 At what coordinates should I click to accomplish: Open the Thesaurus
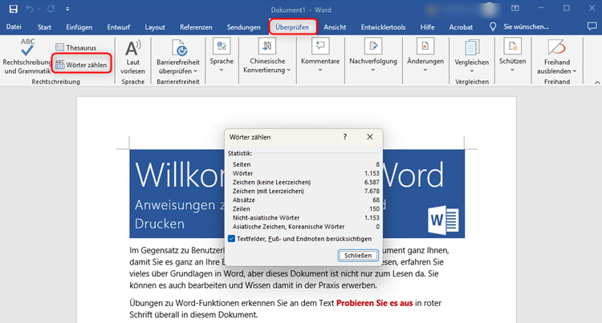pyautogui.click(x=76, y=47)
